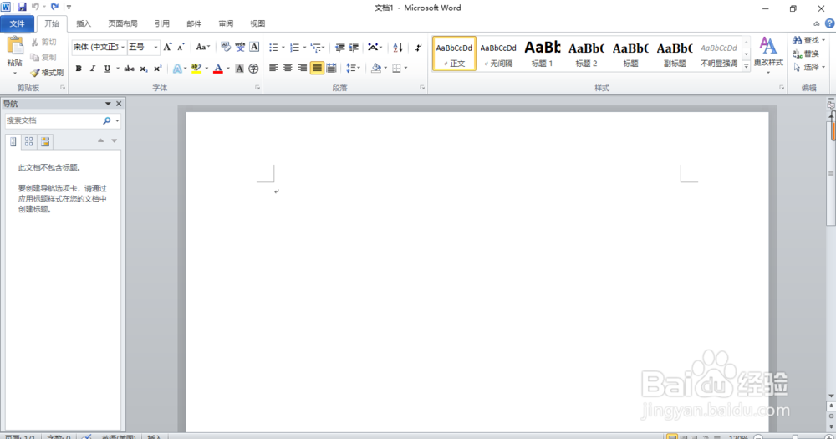Image resolution: width=836 pixels, height=439 pixels.
Task: Toggle distributed alignment
Action: [331, 68]
